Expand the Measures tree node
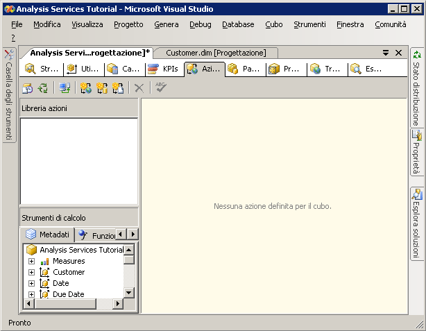The height and width of the screenshot is (331, 426). [x=31, y=262]
